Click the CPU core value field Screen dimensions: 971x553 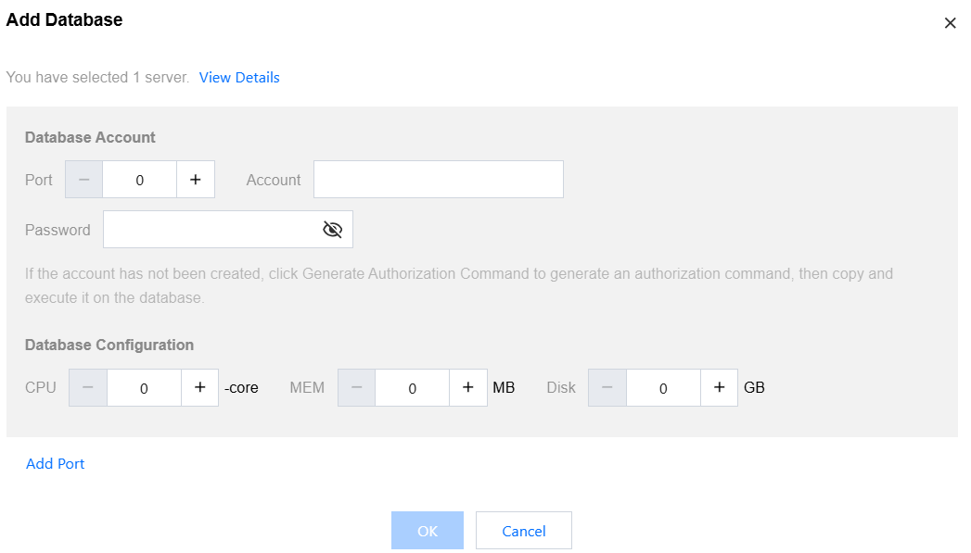point(144,388)
